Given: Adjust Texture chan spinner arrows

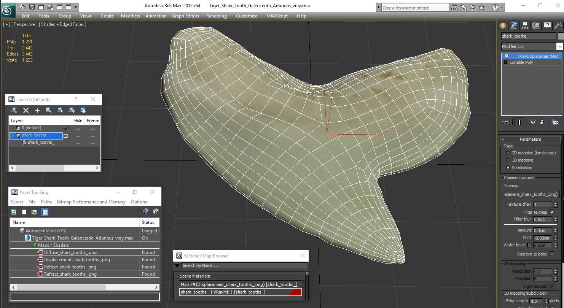Looking at the screenshot, I should tap(555, 205).
